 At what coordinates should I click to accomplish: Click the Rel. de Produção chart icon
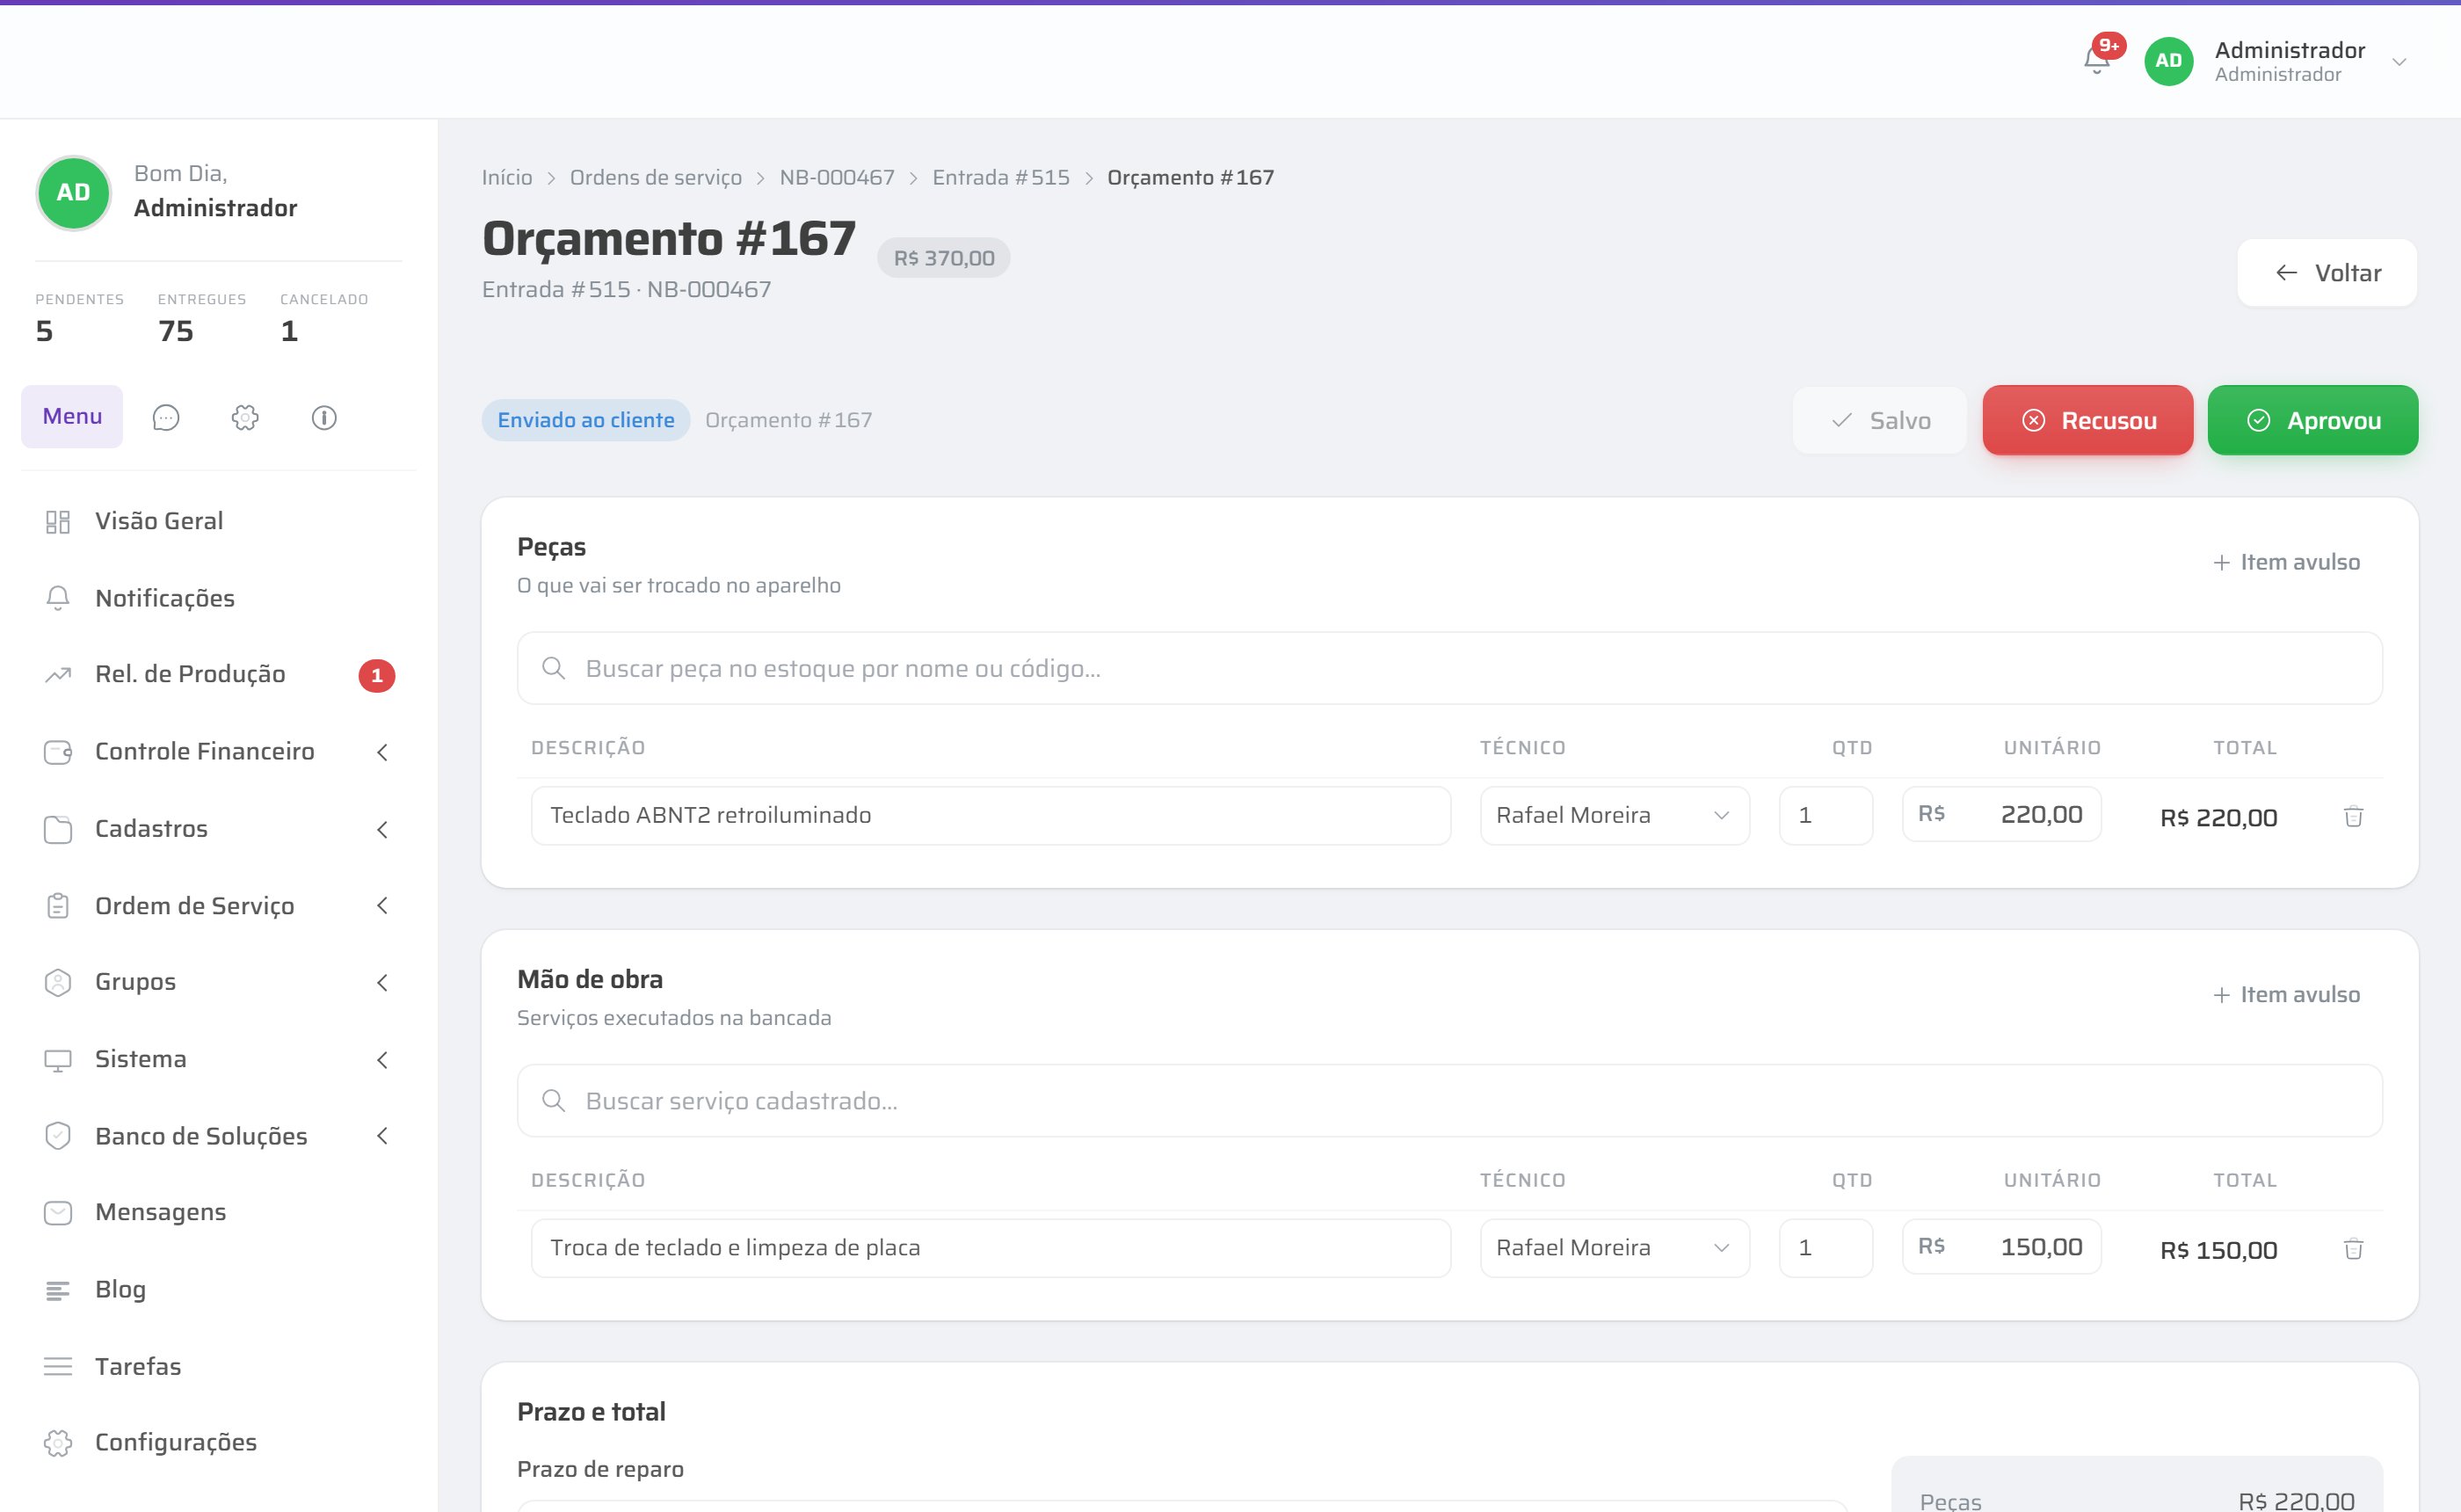point(58,675)
